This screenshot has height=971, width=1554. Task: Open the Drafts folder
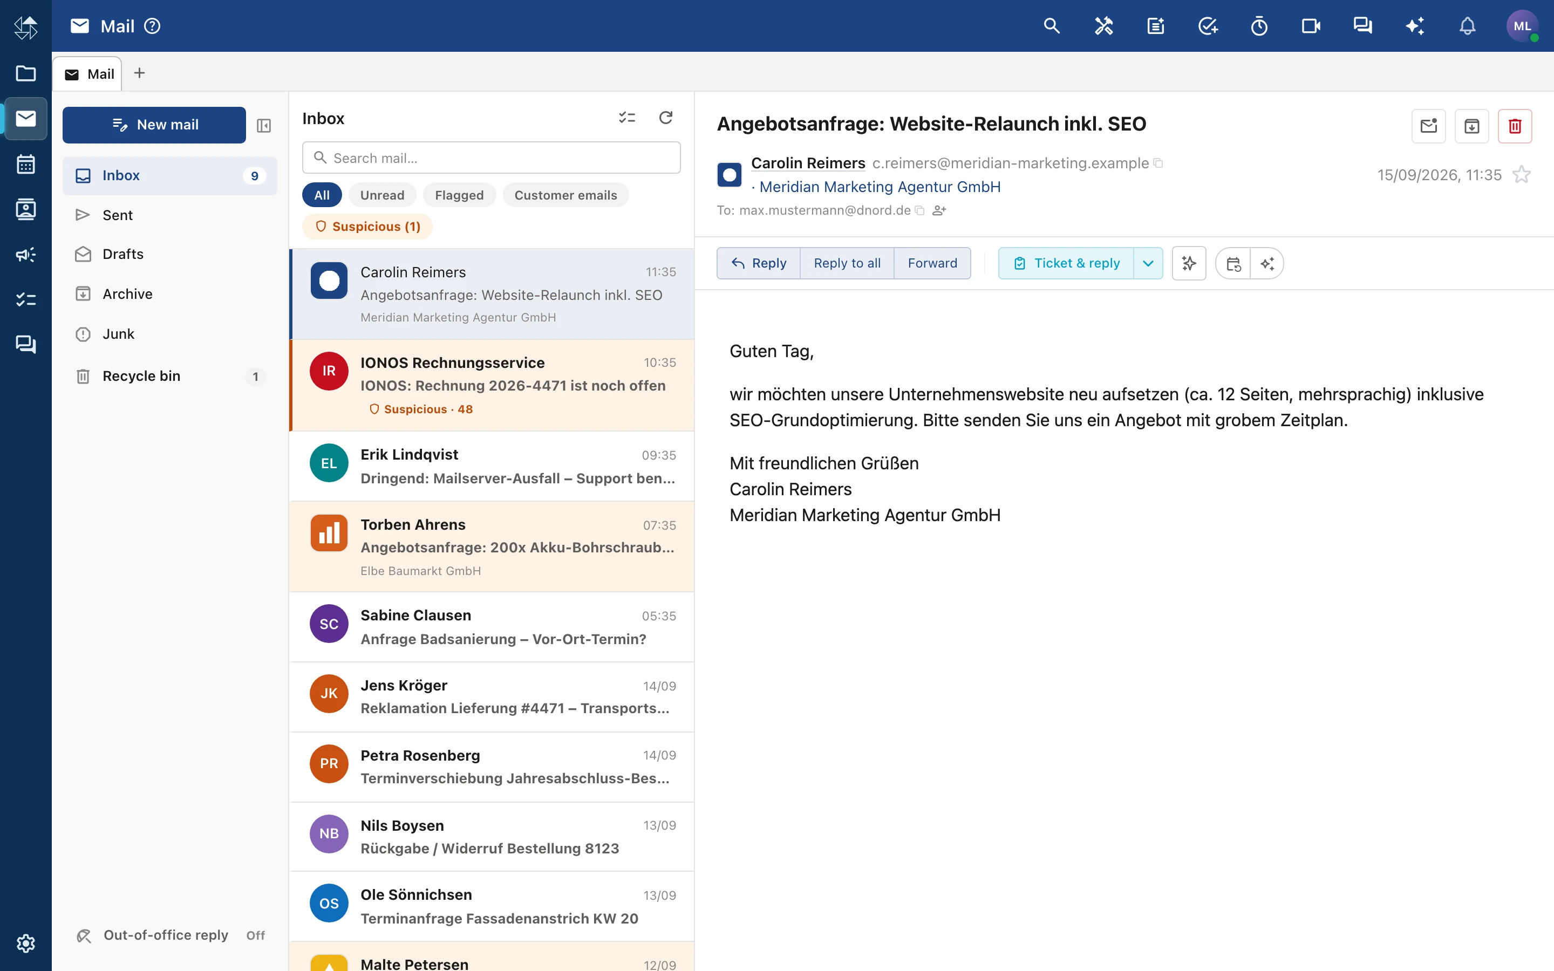pos(169,254)
